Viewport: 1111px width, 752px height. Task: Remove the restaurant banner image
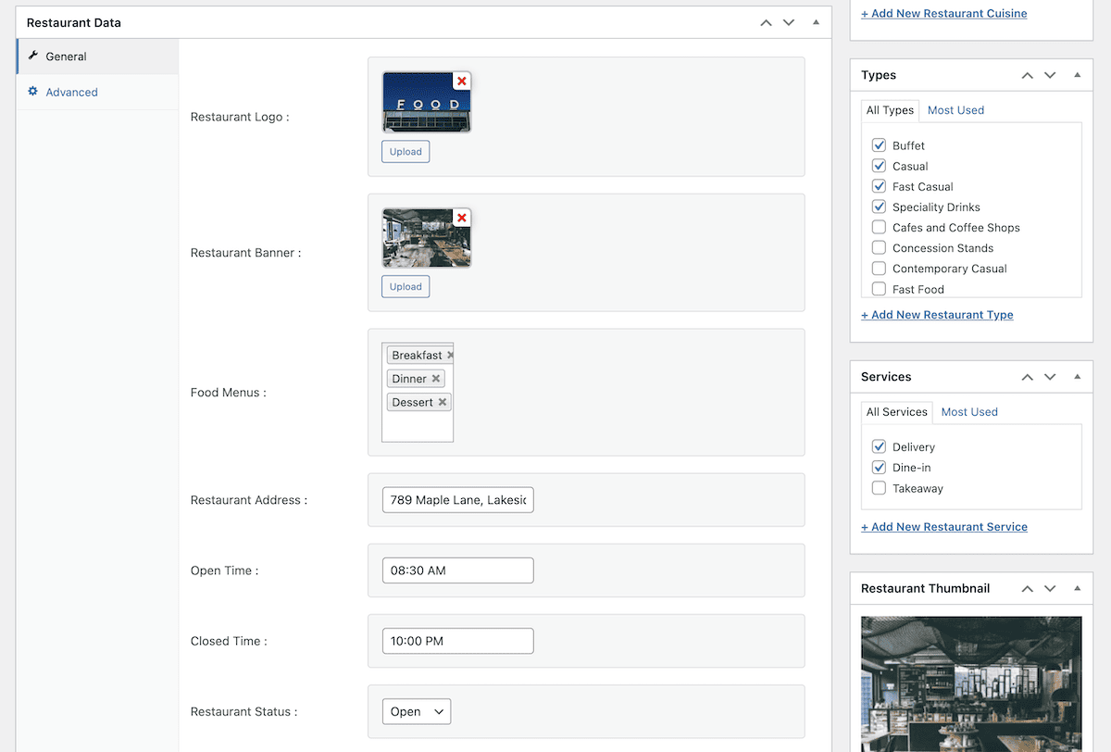coord(462,218)
